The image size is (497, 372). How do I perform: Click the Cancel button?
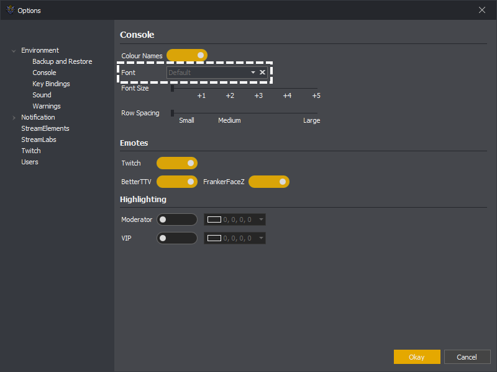467,357
